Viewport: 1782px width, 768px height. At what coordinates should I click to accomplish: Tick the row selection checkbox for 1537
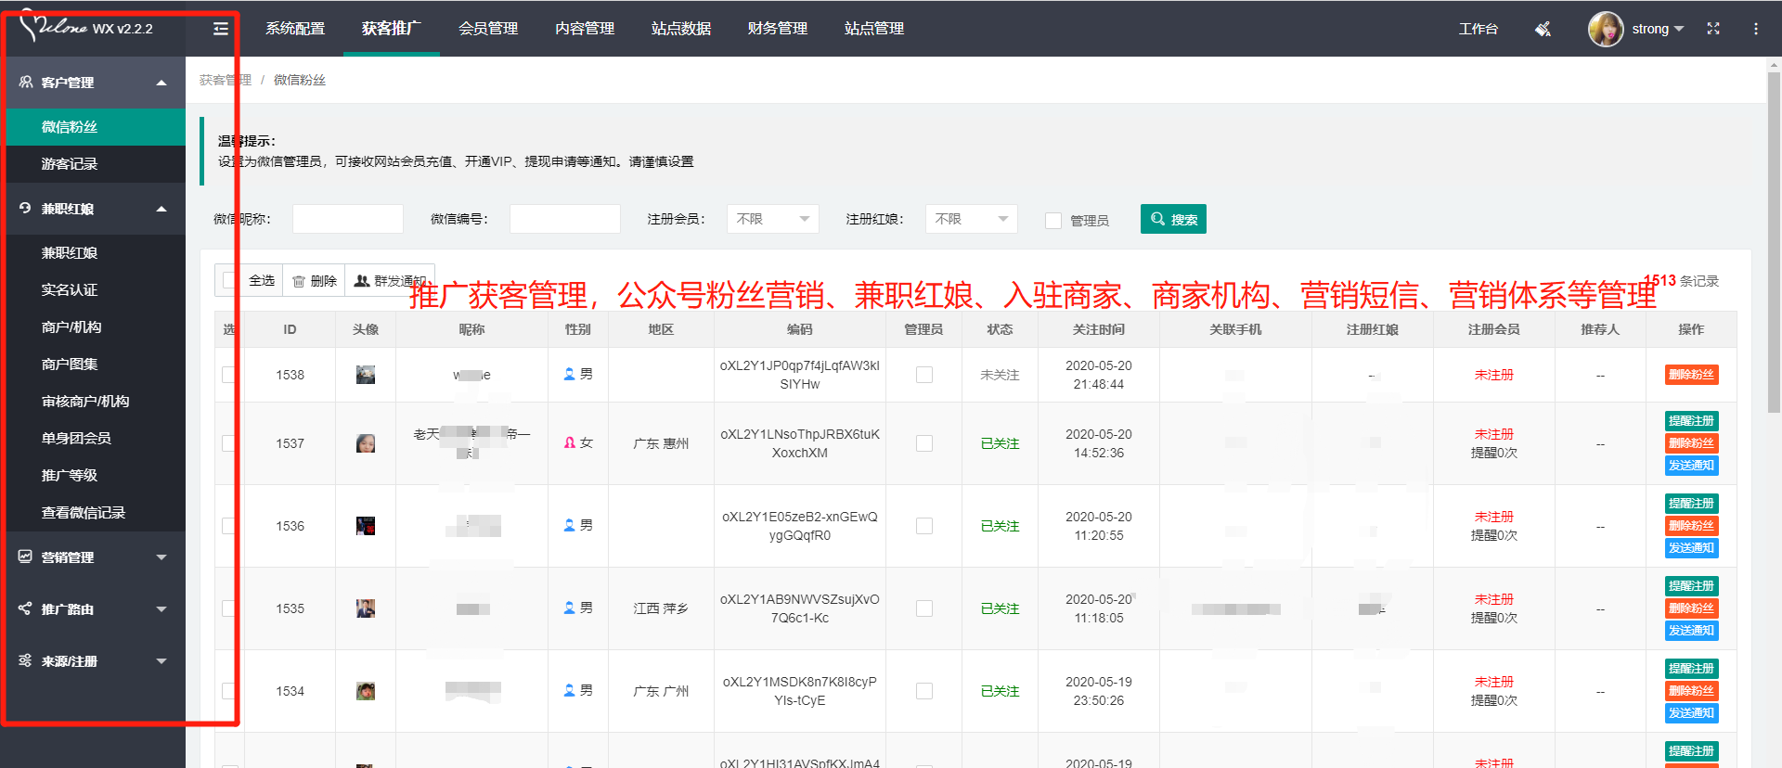tap(228, 443)
